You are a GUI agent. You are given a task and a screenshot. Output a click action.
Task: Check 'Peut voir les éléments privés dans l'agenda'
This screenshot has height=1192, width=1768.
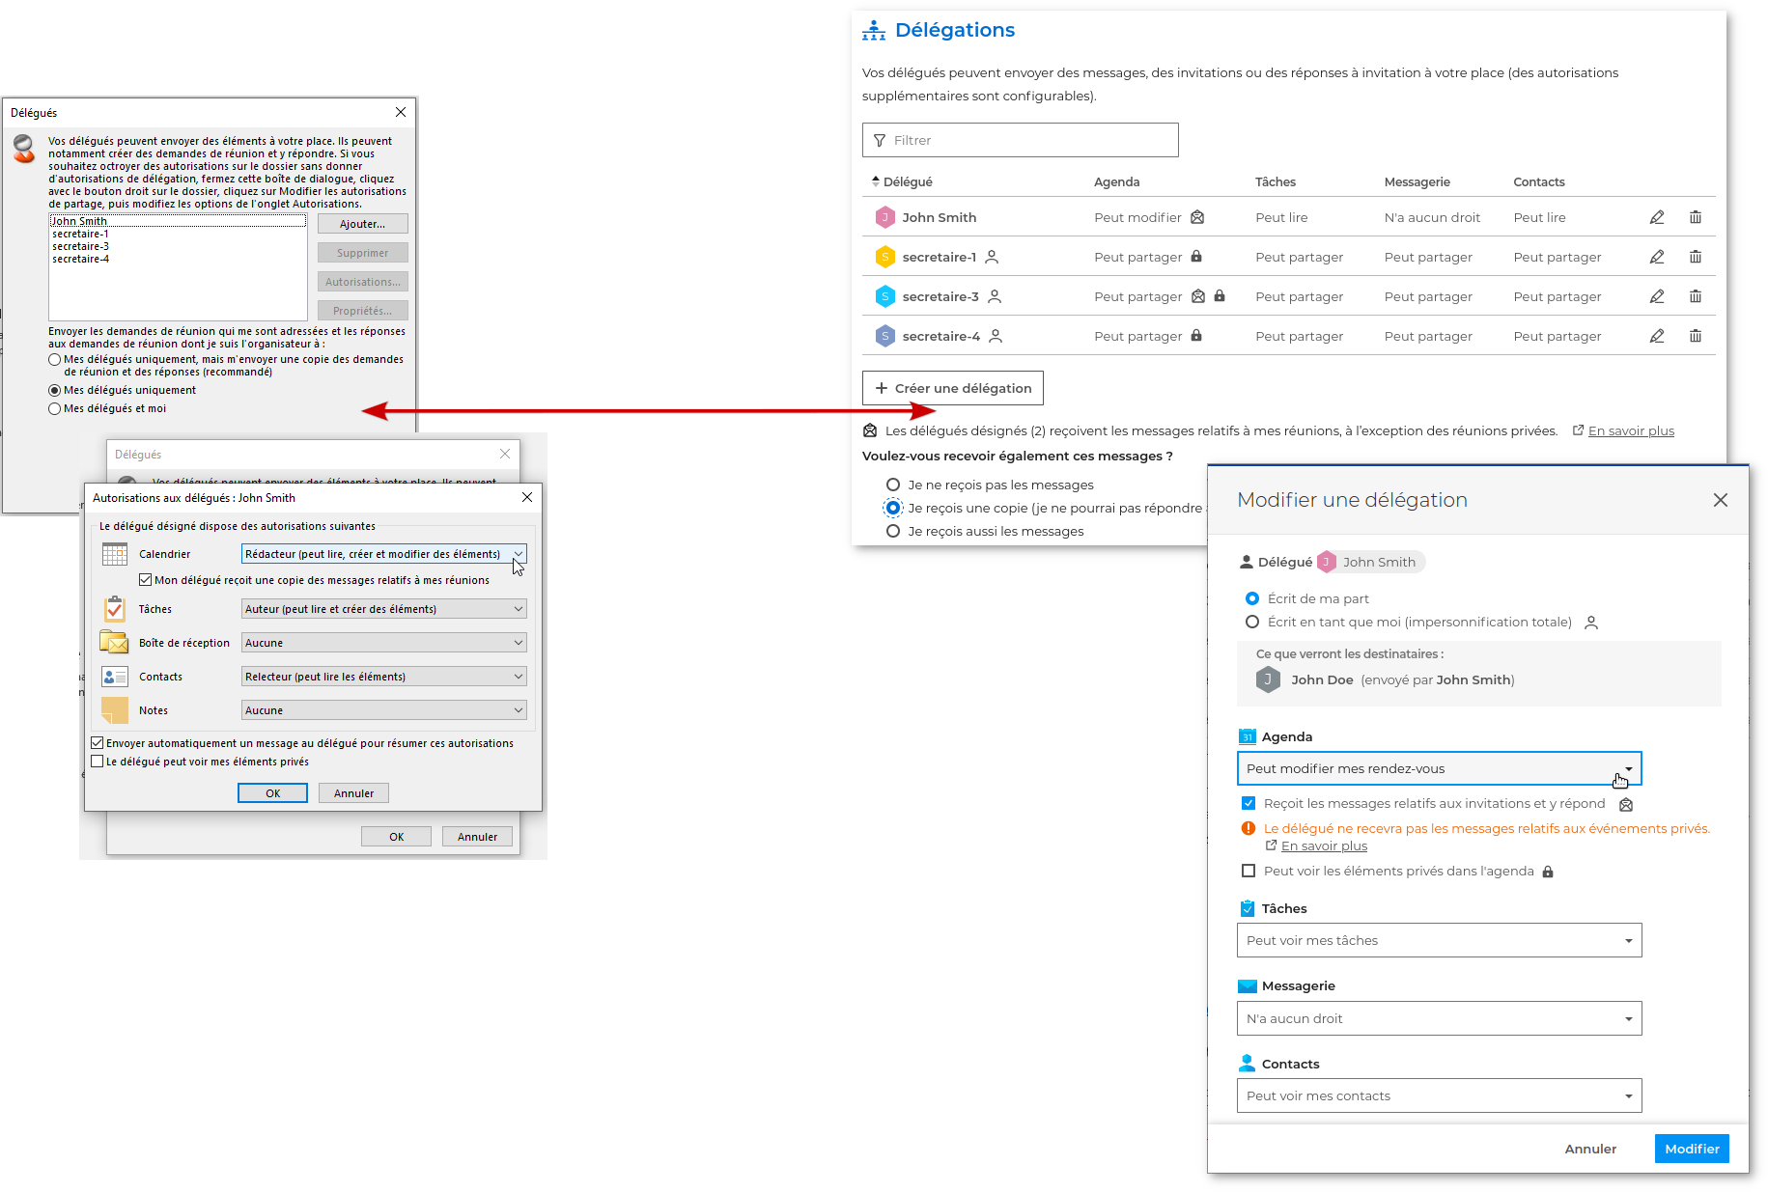pyautogui.click(x=1249, y=871)
